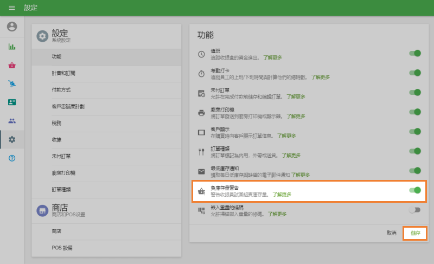Enable the 嵌入重量的條碼 weight barcode switch
Screen dimensions: 434x264
point(415,210)
